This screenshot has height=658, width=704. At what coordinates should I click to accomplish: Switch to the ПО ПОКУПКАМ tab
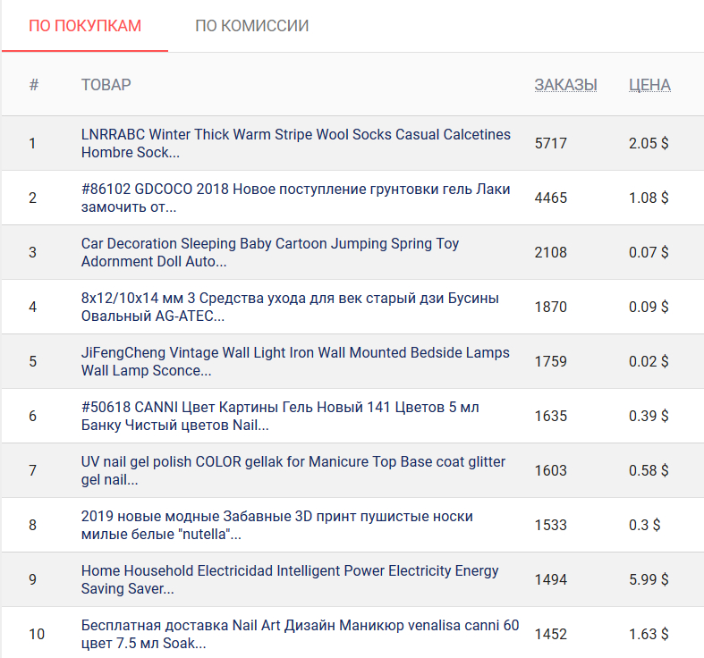tap(85, 26)
